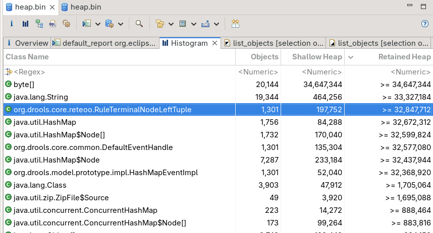This screenshot has width=433, height=233.
Task: Click the class icon beside java.lang.String
Action: (x=8, y=97)
